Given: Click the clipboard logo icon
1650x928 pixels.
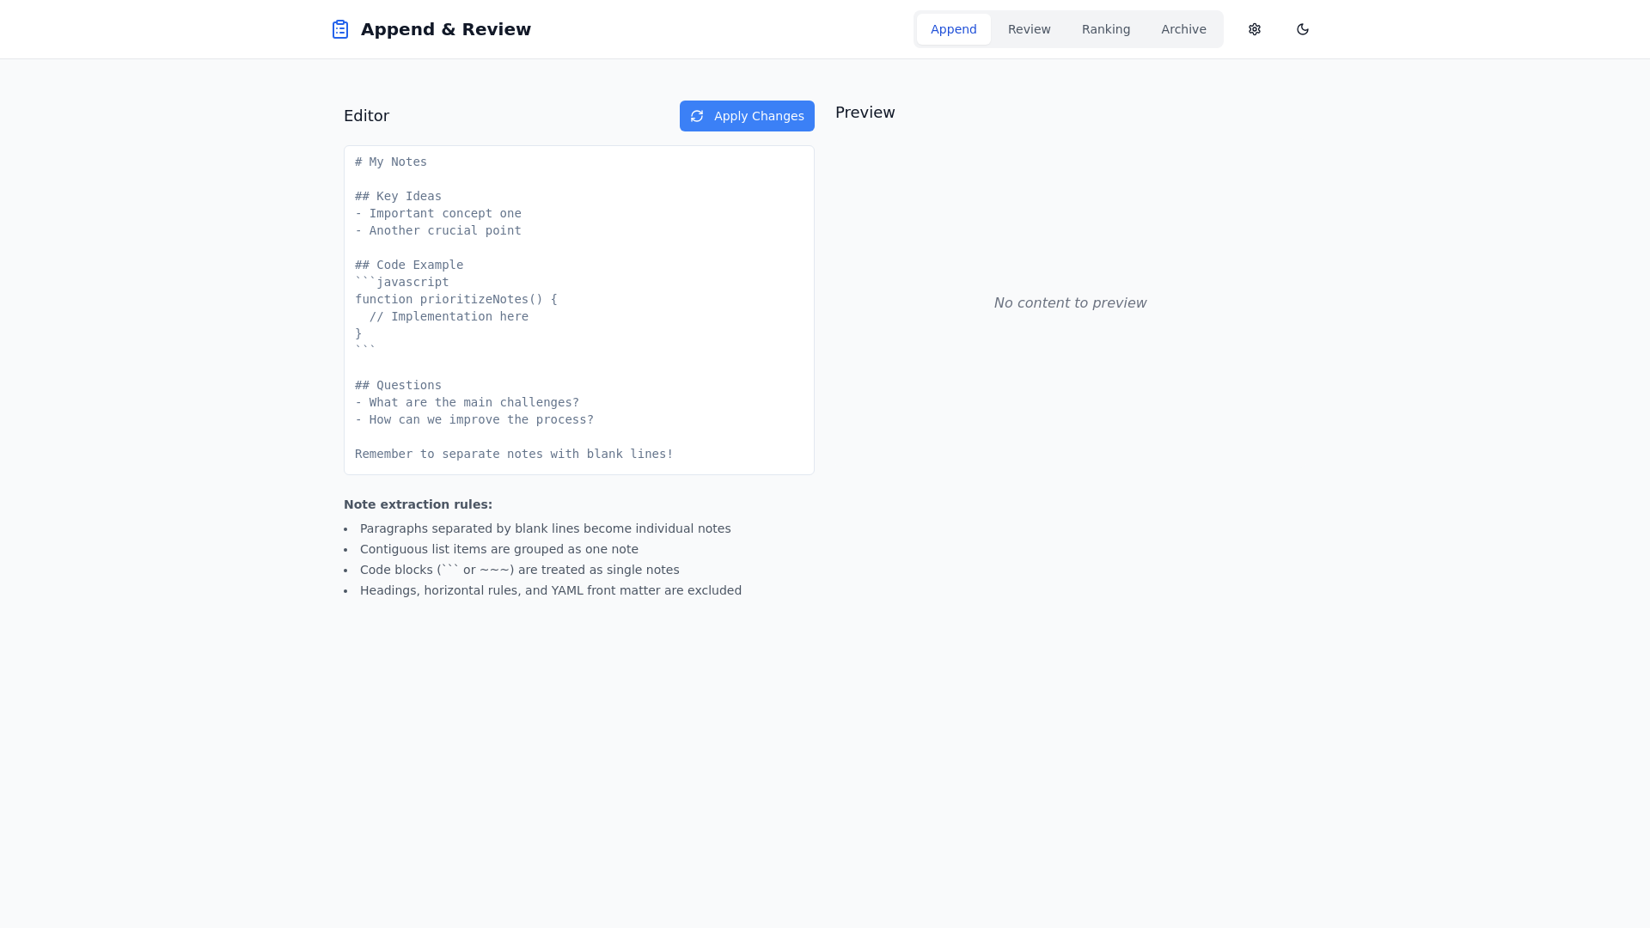Looking at the screenshot, I should [340, 29].
